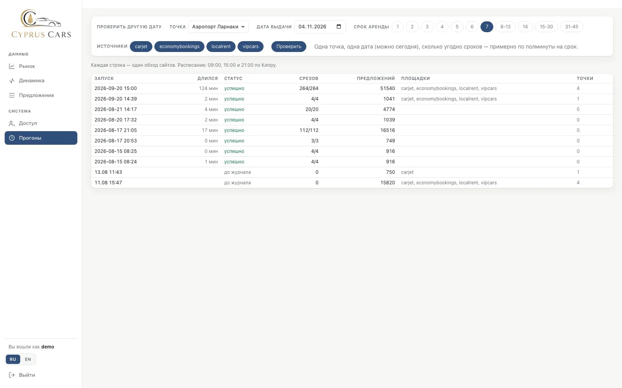This screenshot has width=622, height=388.
Task: Switch interface language to RU
Action: 13,359
